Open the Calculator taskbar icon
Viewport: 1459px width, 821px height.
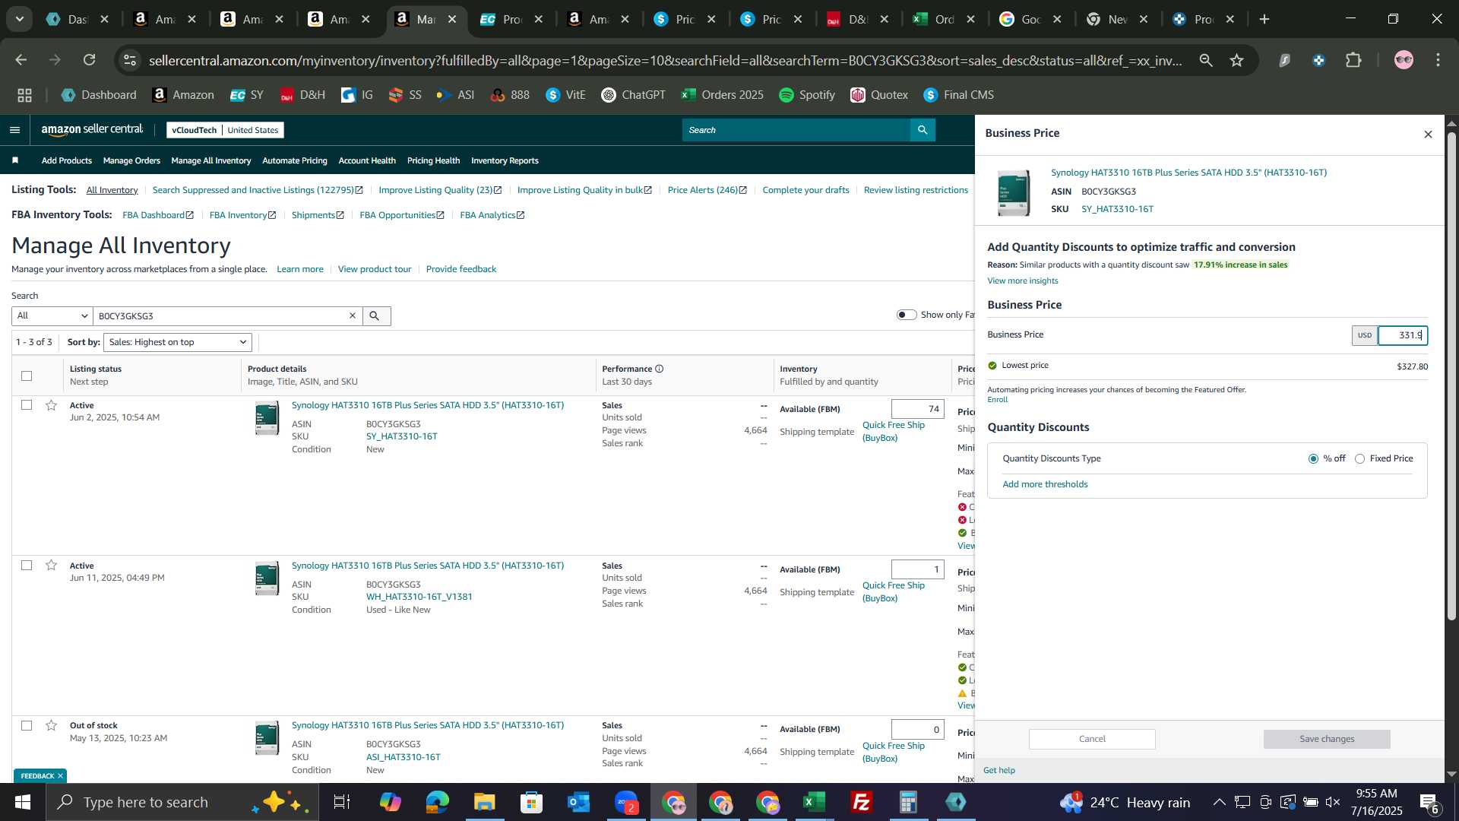909,802
